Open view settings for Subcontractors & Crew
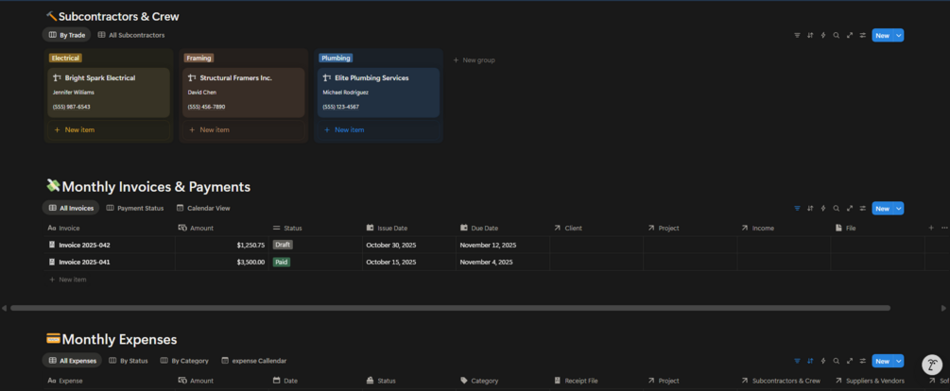The image size is (950, 391). [x=862, y=35]
